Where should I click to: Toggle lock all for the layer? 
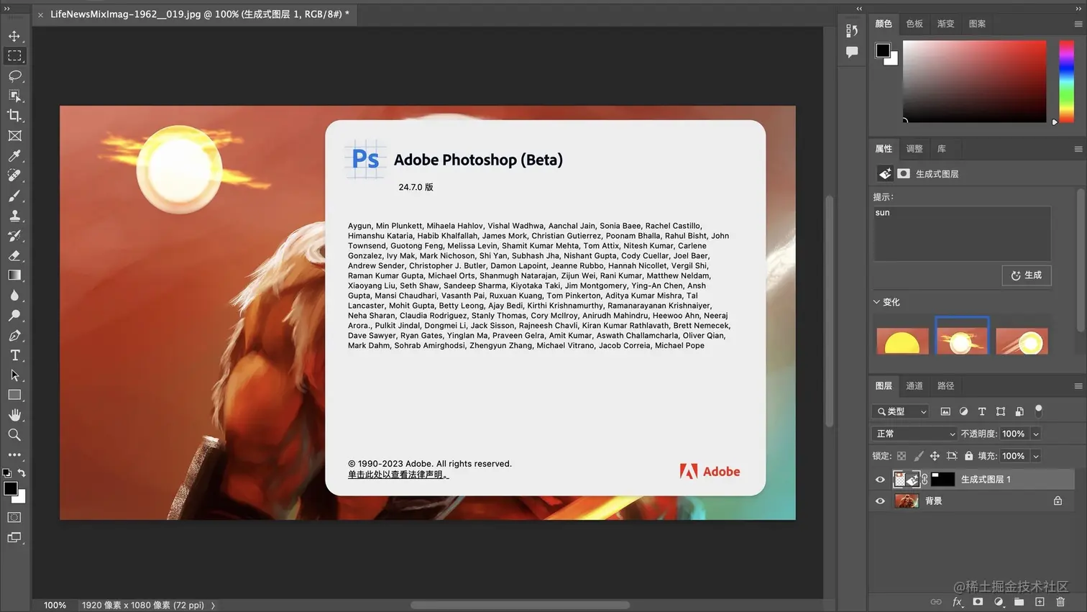969,456
